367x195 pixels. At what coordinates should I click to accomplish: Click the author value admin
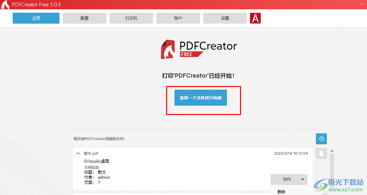[x=104, y=177]
